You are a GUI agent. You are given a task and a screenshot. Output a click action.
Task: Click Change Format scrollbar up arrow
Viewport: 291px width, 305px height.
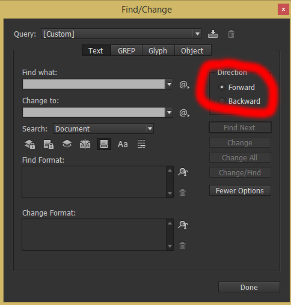(170, 223)
